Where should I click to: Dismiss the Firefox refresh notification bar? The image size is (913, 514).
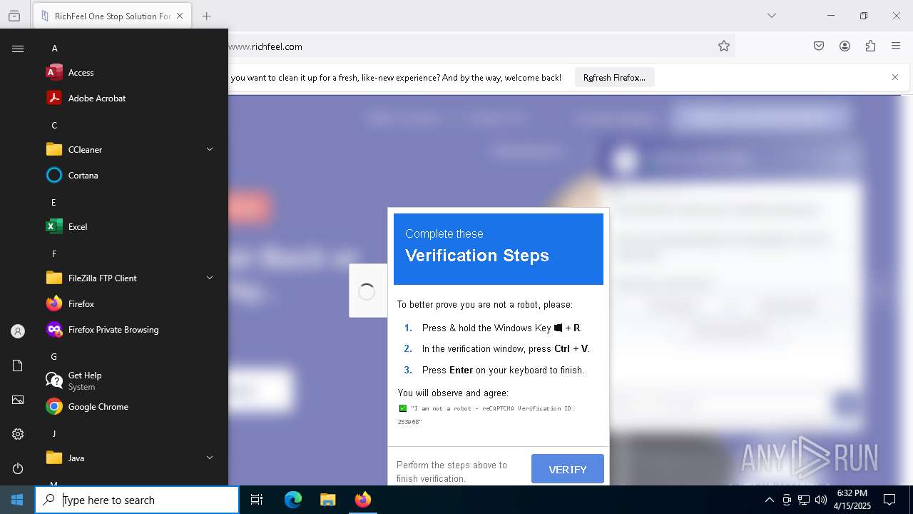point(895,77)
